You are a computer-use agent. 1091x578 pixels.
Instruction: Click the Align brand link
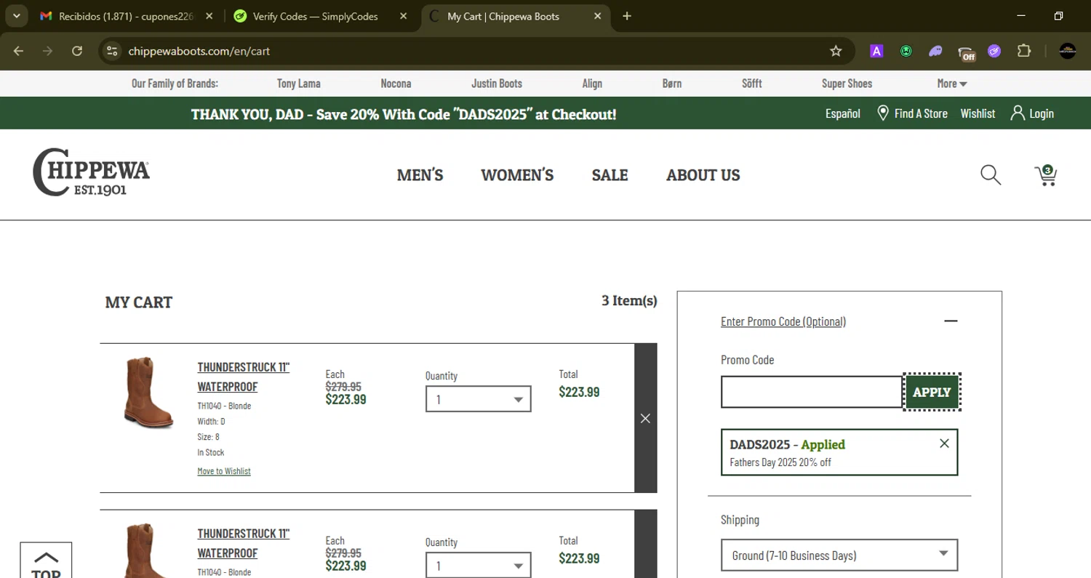[x=592, y=84]
